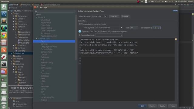The image size is (194, 109).
Task: Select the views breadcrumb in the navigation bar
Action: pyautogui.click(x=35, y=5)
